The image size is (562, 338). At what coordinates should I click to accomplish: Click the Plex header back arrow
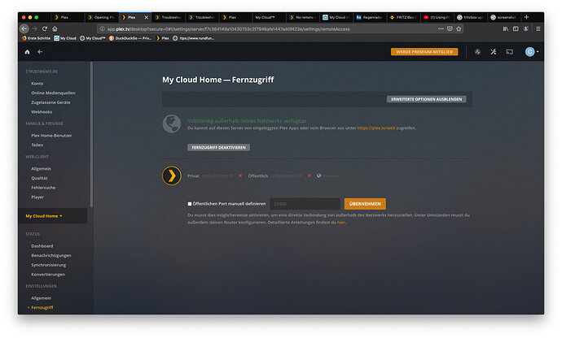pos(40,52)
